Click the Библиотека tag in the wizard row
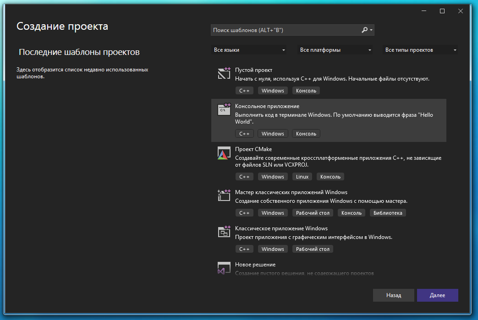The width and height of the screenshot is (478, 320). [388, 213]
